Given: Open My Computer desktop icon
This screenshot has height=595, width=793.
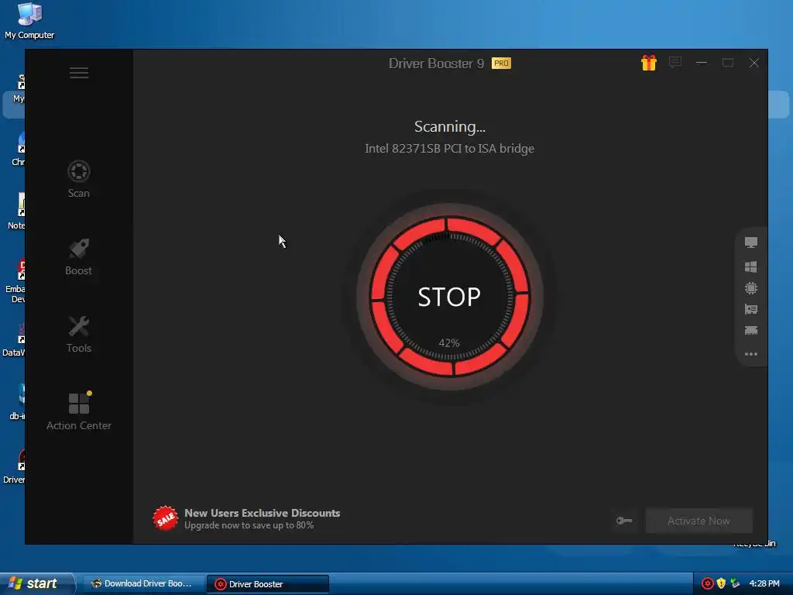Looking at the screenshot, I should (x=29, y=21).
